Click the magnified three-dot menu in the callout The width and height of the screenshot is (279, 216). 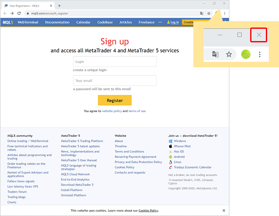(259, 54)
